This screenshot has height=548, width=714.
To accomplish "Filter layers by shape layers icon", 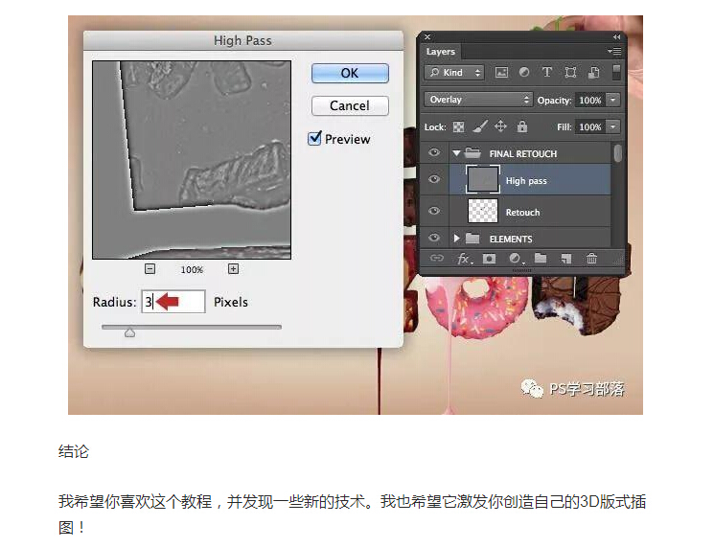I will pyautogui.click(x=570, y=73).
